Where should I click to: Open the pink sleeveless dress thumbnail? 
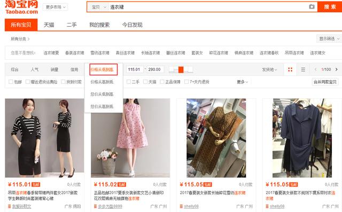click(130, 138)
